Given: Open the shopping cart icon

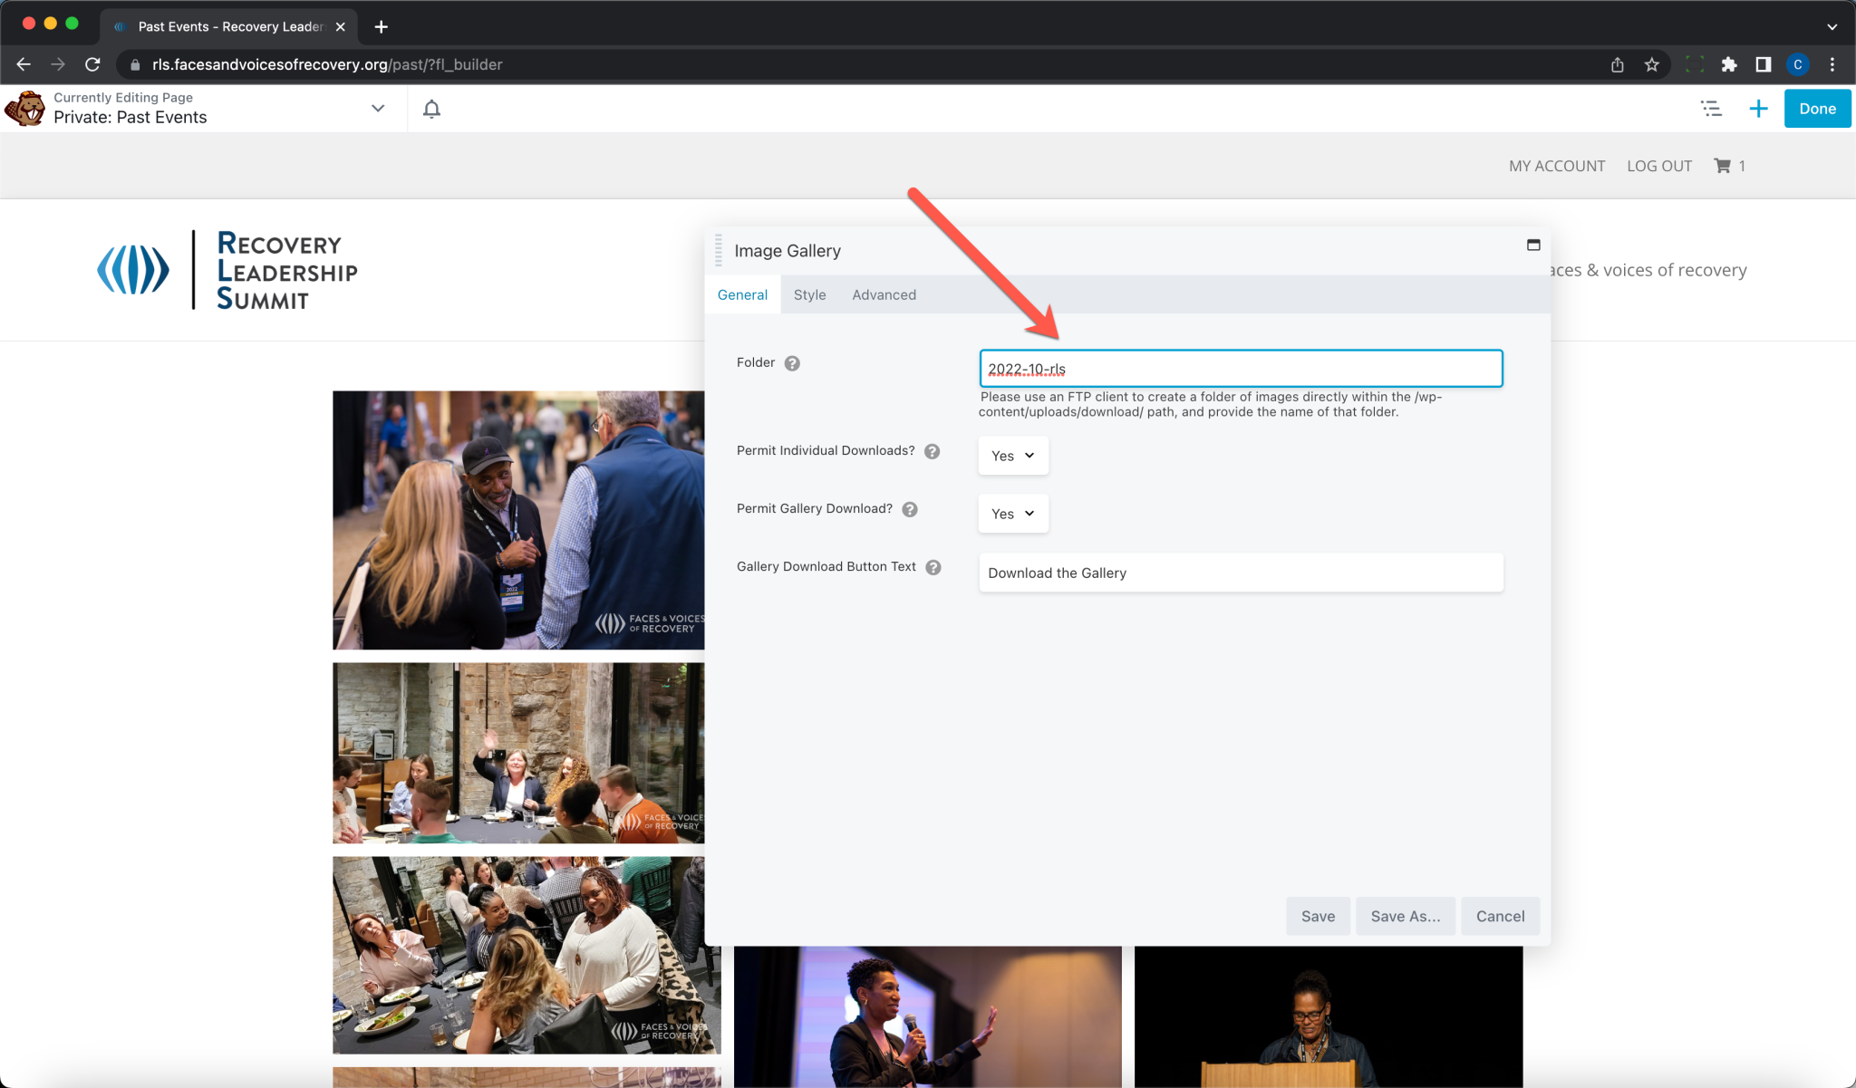Looking at the screenshot, I should point(1722,166).
